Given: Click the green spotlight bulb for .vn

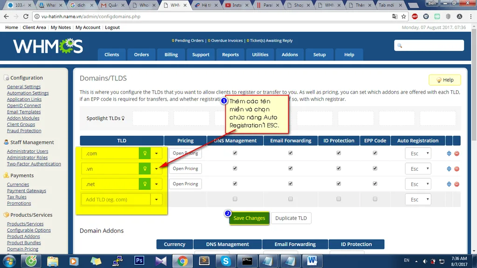Looking at the screenshot, I should [145, 168].
